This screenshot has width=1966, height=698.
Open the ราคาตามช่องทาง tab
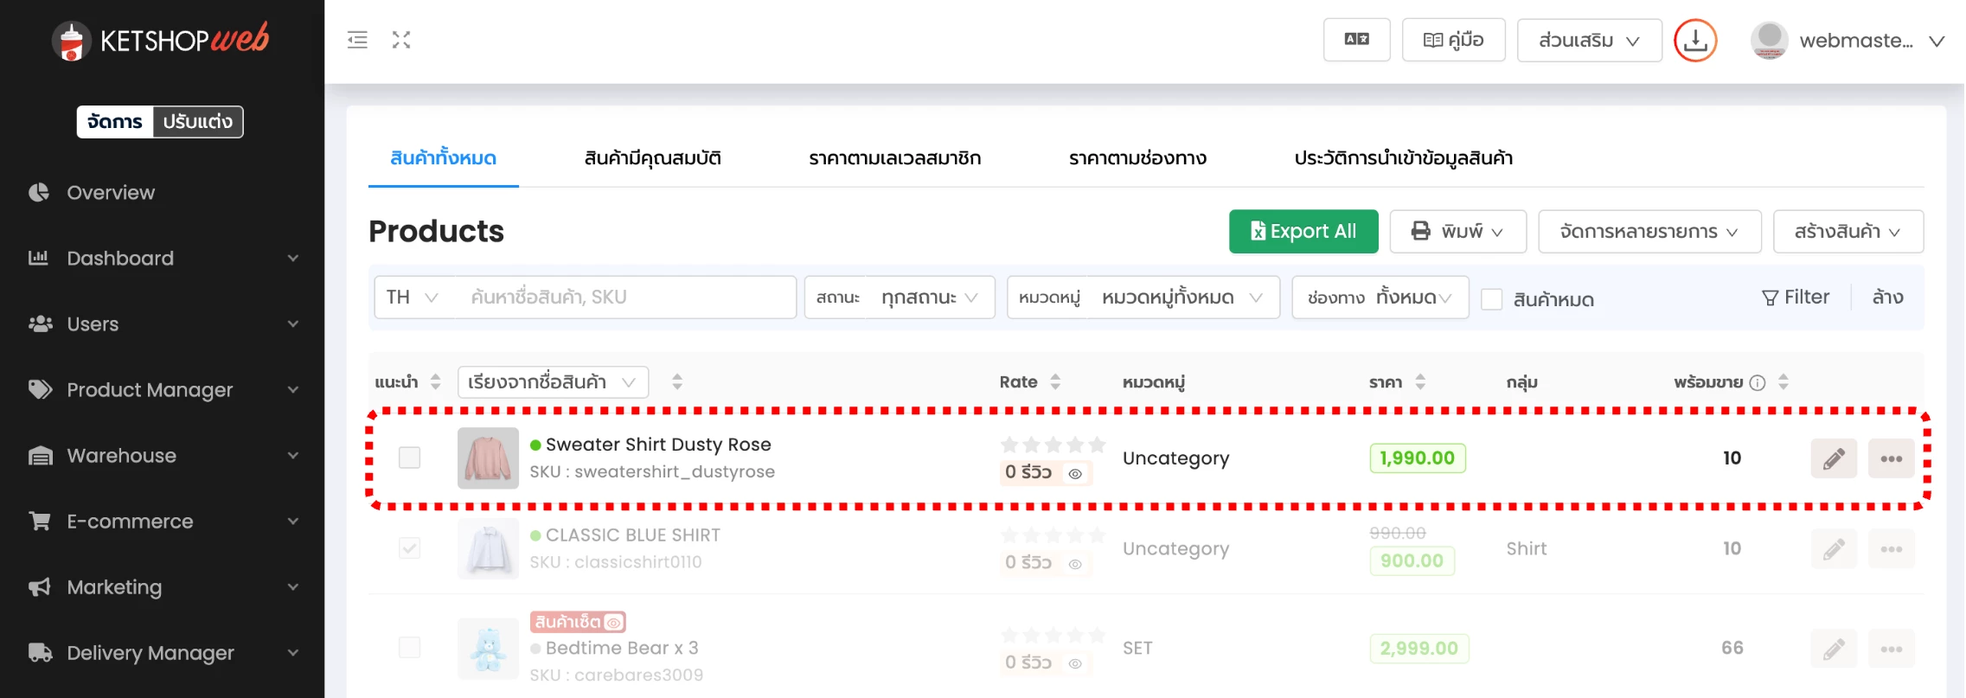click(1137, 158)
